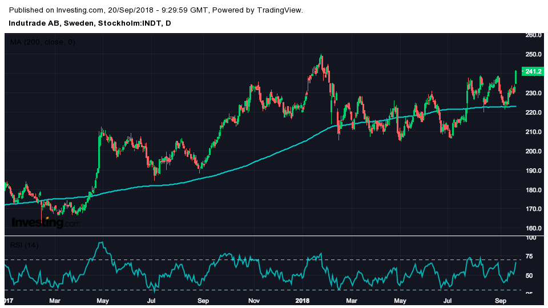Select the 50 label on RSI scale

coord(529,276)
